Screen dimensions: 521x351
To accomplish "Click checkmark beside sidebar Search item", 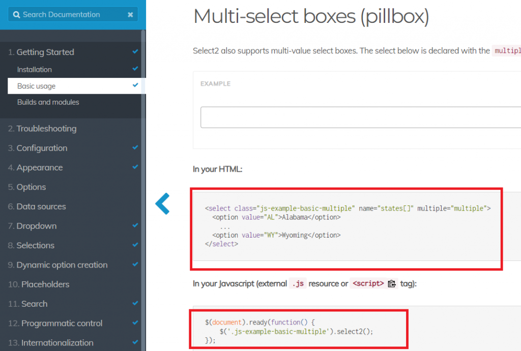I will point(135,303).
